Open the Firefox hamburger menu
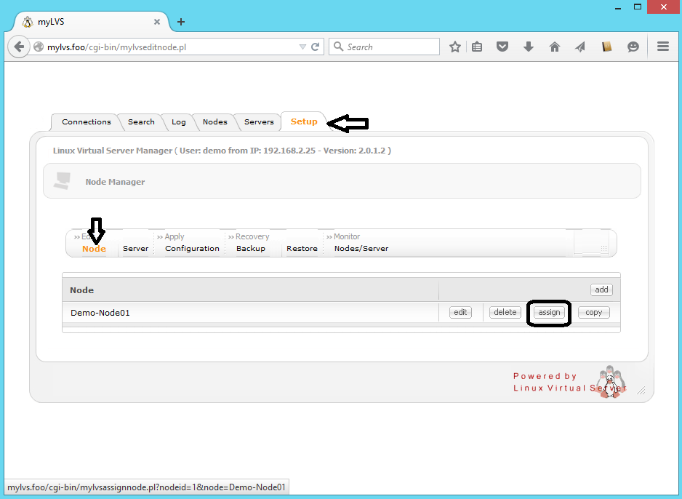 [663, 47]
